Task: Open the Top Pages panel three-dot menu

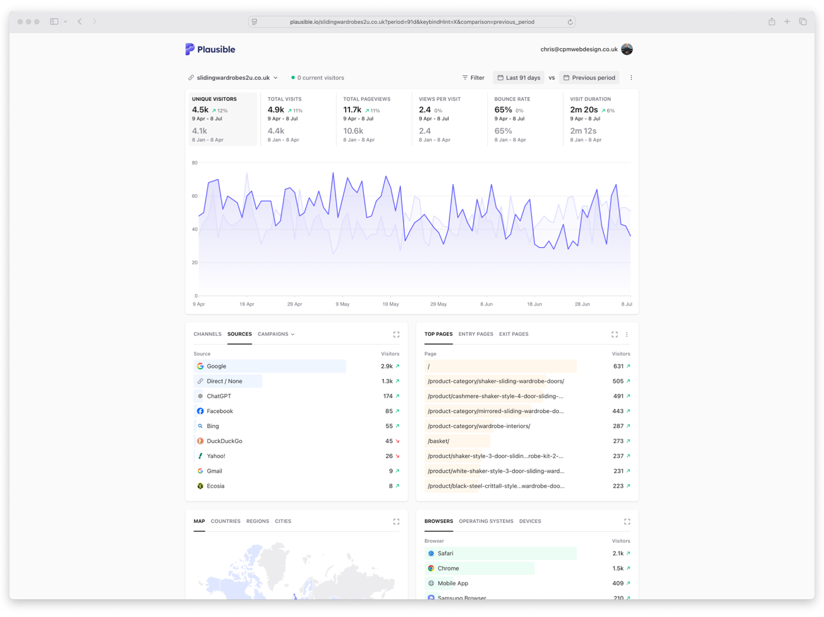Action: [627, 335]
